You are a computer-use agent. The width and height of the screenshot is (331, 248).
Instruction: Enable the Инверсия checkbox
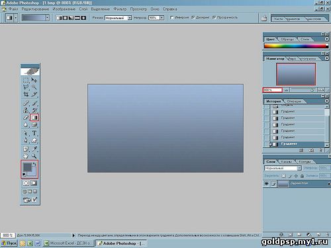point(172,17)
